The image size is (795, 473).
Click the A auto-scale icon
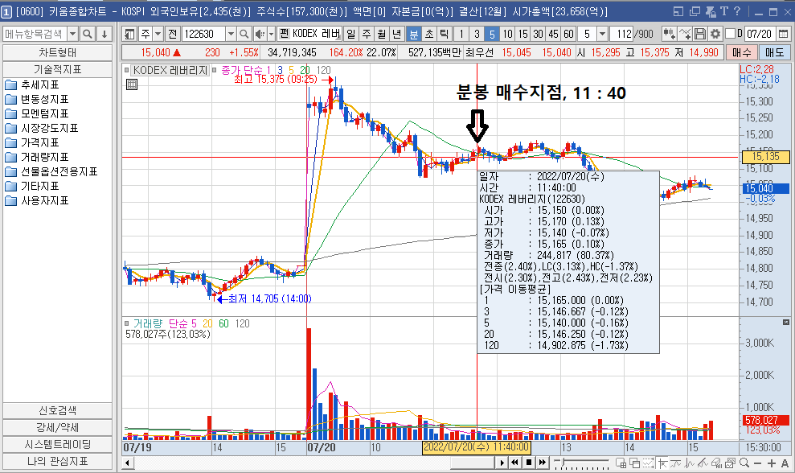pos(785,463)
